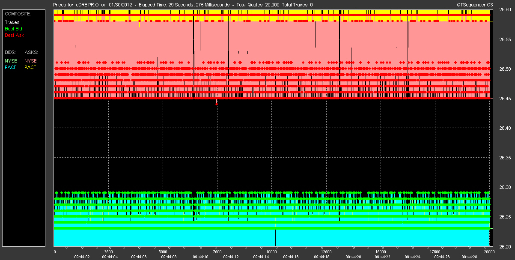This screenshot has height=260, width=515.
Task: Click the 09:44:06 time axis label
Action: (139, 257)
